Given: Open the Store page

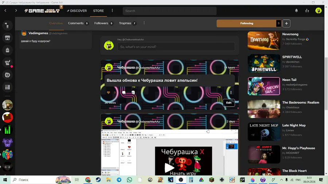Looking at the screenshot, I should tap(98, 11).
